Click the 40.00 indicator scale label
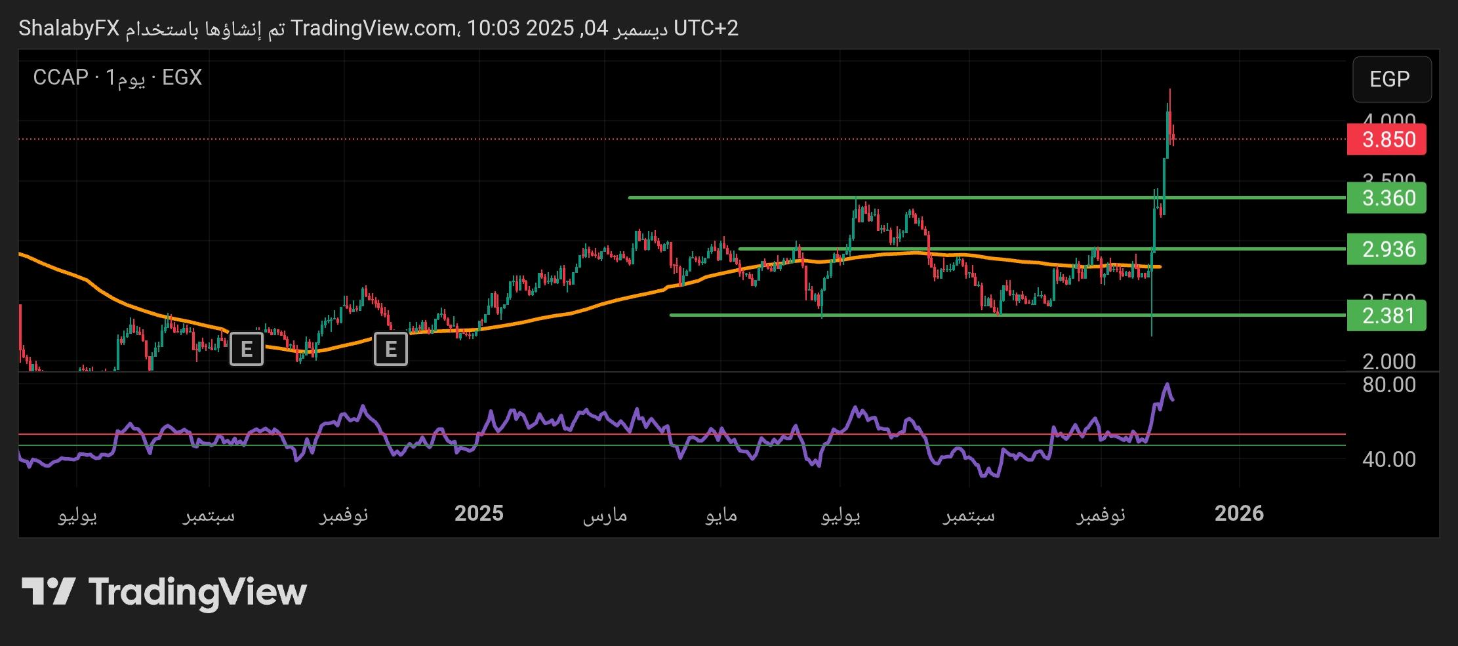 1388,459
